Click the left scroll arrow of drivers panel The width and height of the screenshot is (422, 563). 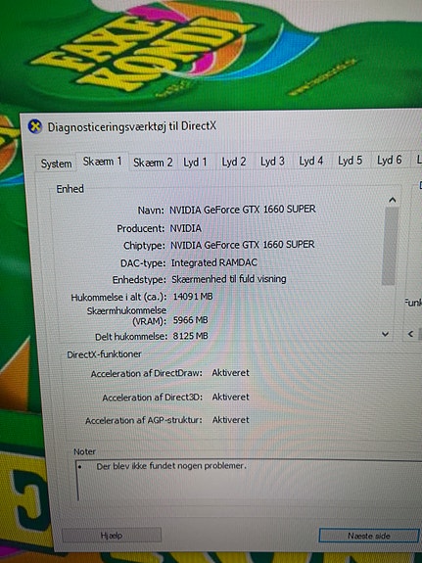pyautogui.click(x=411, y=334)
